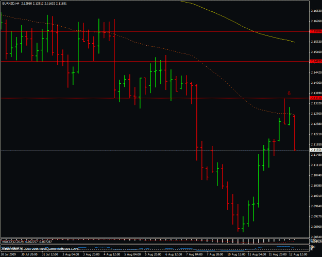Click the 2.16260 price axis label

click(x=316, y=21)
